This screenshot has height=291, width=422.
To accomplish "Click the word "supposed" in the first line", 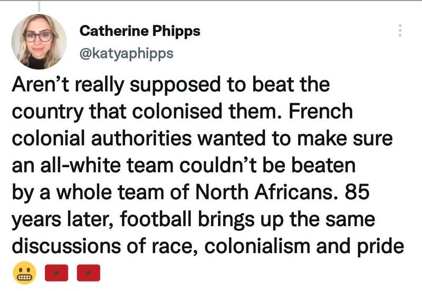I will [165, 85].
